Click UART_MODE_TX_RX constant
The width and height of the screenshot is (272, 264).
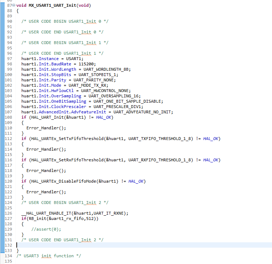pos(87,85)
